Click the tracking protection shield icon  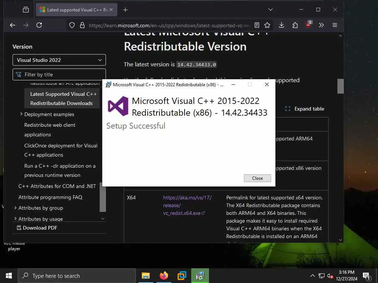tap(72, 25)
